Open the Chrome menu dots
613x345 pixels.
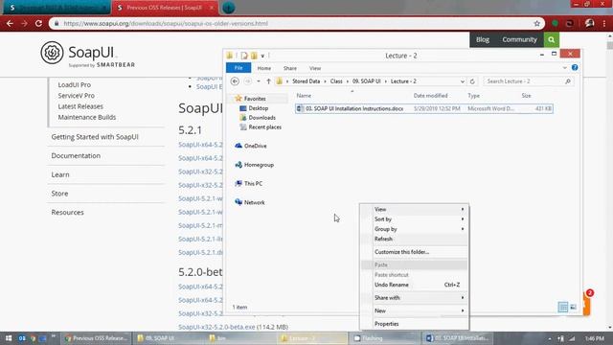(x=604, y=23)
